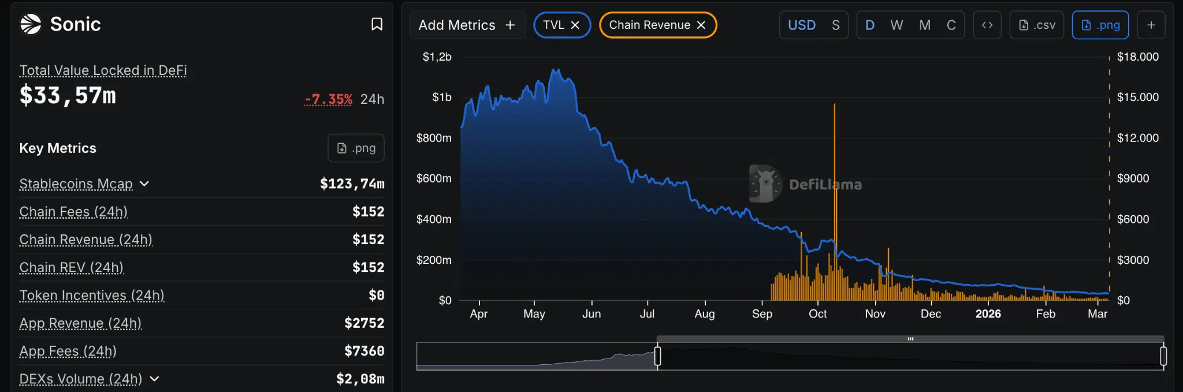This screenshot has width=1183, height=392.
Task: Open the embed code icon button
Action: (x=987, y=25)
